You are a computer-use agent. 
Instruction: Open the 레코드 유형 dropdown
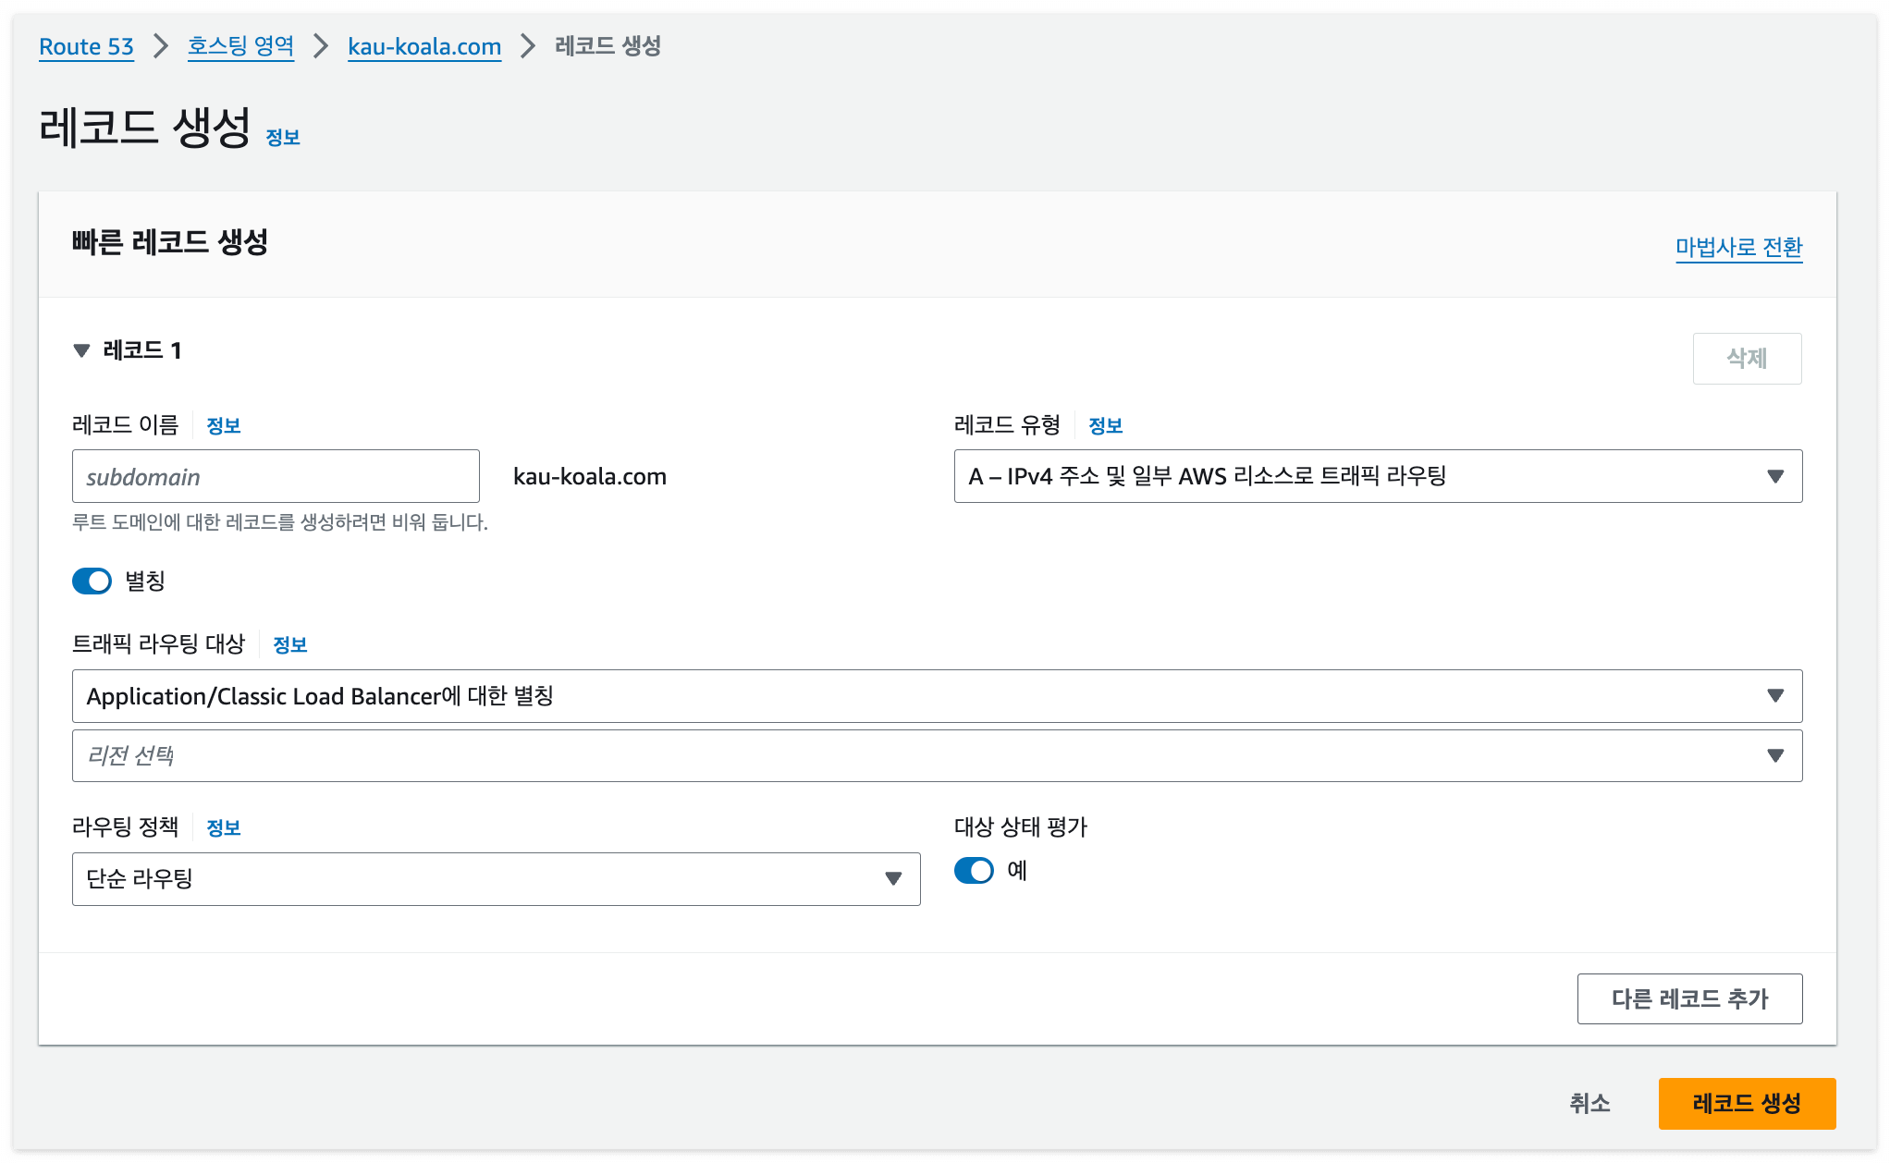pos(1377,476)
